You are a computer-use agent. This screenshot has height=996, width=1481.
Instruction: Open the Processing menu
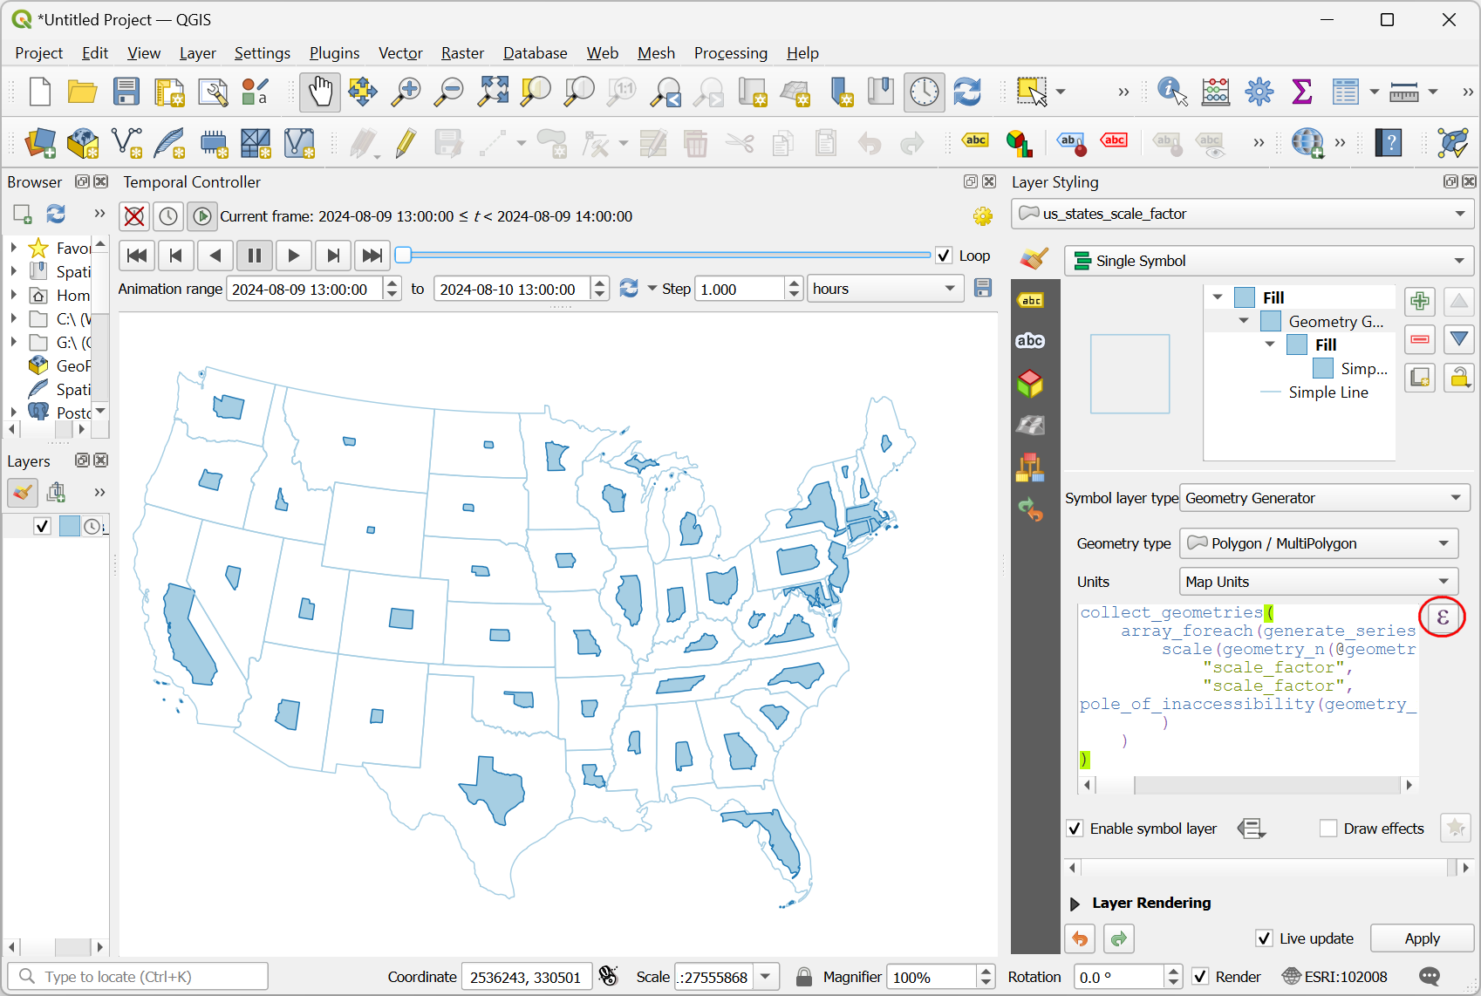coord(730,53)
